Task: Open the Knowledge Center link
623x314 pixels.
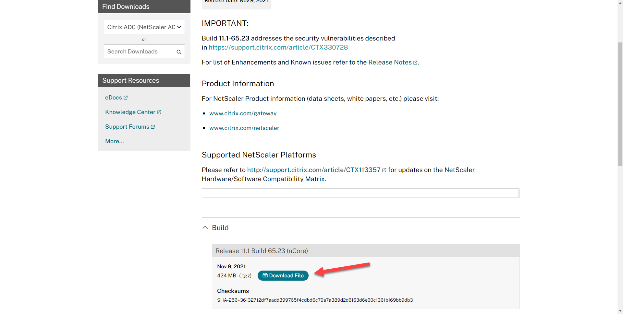Action: click(x=130, y=112)
